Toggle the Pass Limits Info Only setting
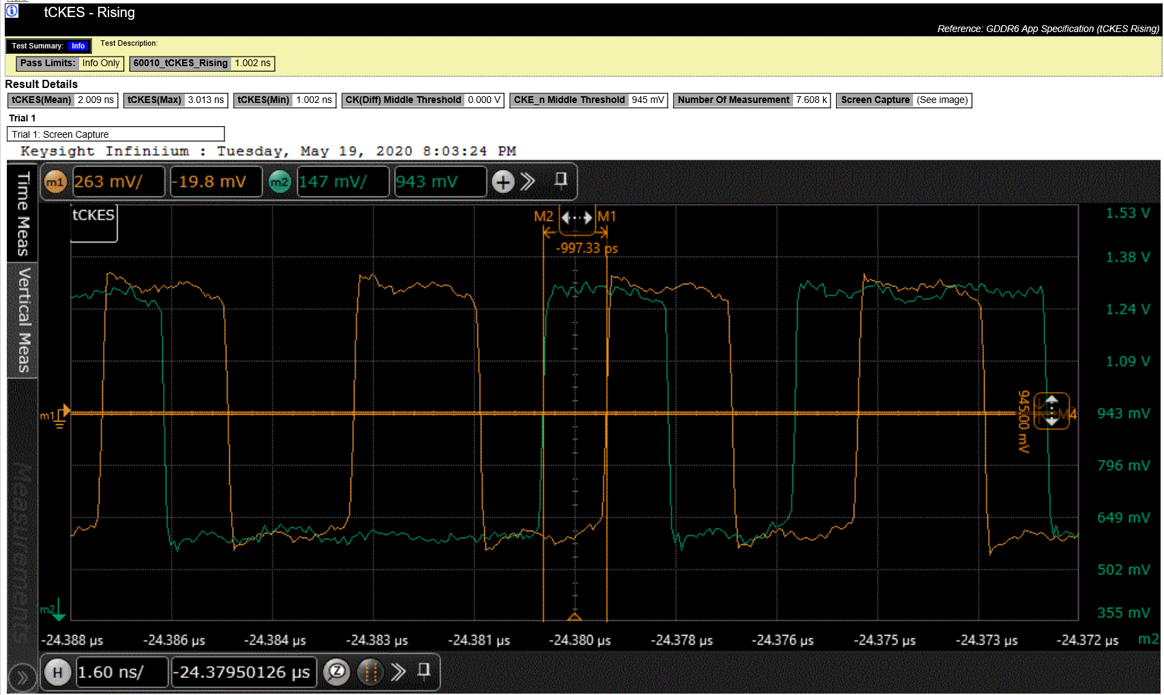The image size is (1164, 695). 100,63
